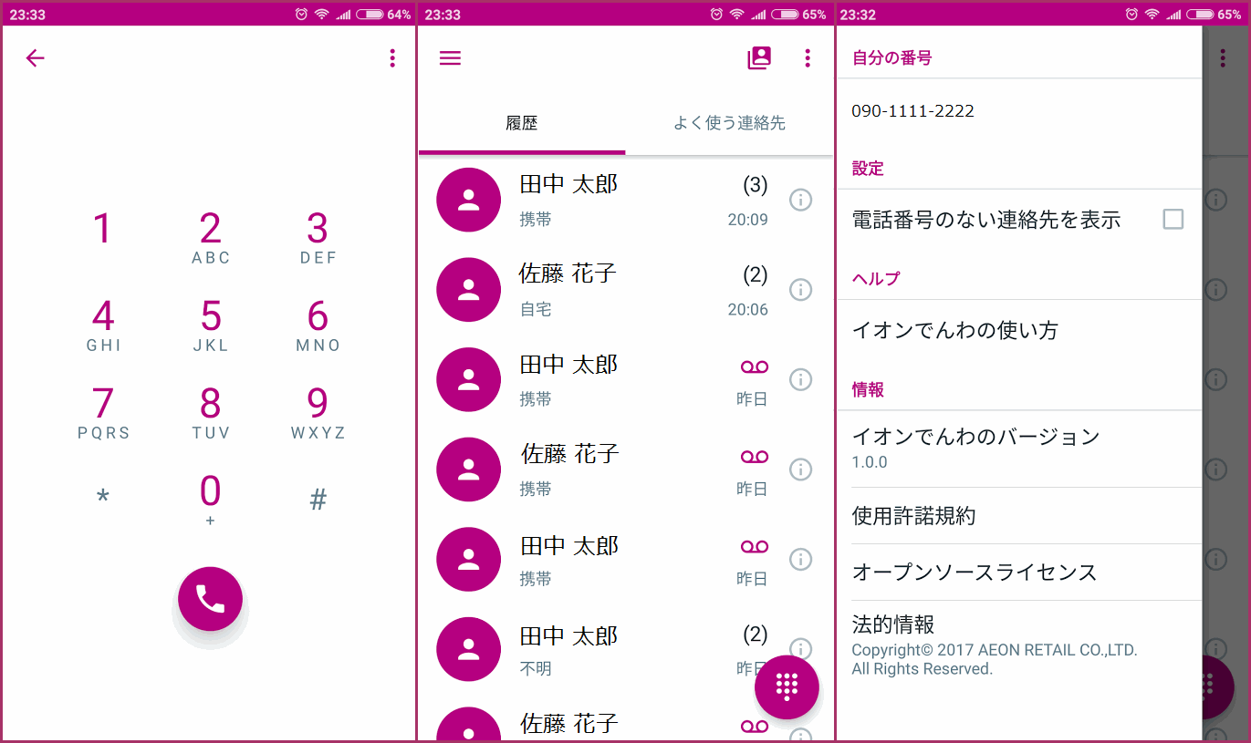This screenshot has height=743, width=1251.
Task: Click the 情報 section header
Action: tap(868, 390)
